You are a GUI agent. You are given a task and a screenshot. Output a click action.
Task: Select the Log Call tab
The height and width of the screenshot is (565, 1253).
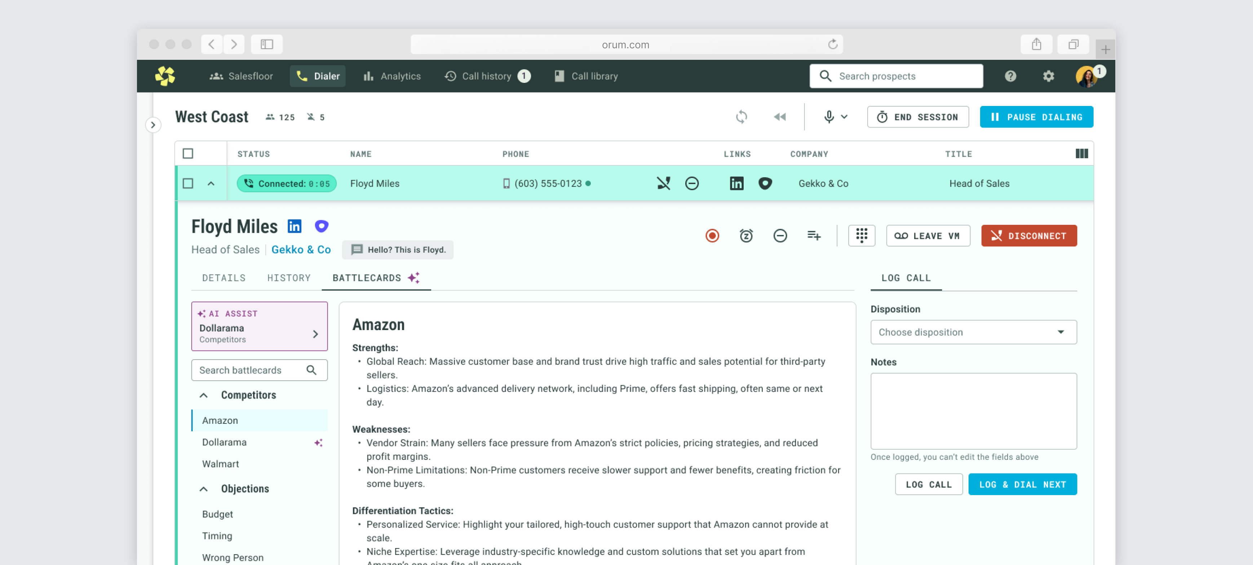pyautogui.click(x=906, y=278)
